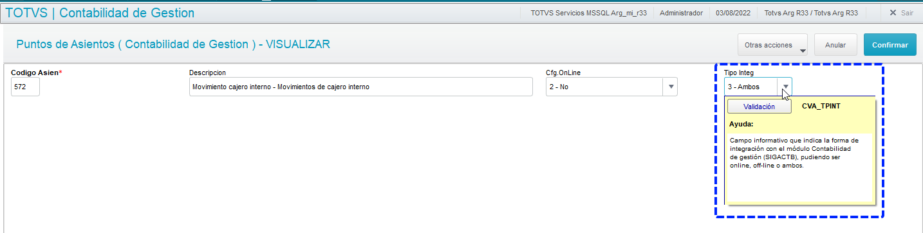The height and width of the screenshot is (233, 923).
Task: Click the Descripcion text field
Action: [361, 87]
